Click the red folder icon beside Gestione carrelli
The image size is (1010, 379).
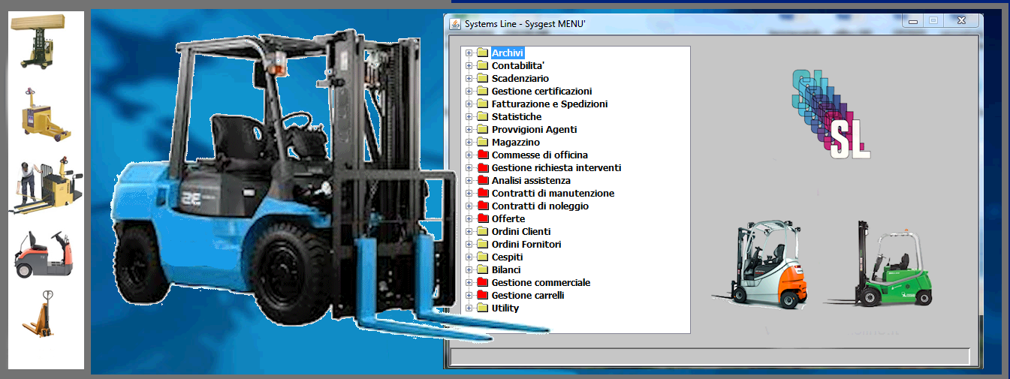click(x=482, y=296)
